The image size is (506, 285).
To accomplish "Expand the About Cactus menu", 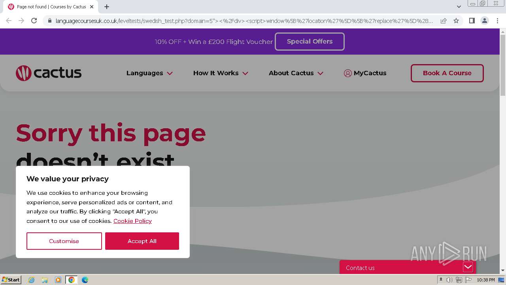I will pos(296,73).
